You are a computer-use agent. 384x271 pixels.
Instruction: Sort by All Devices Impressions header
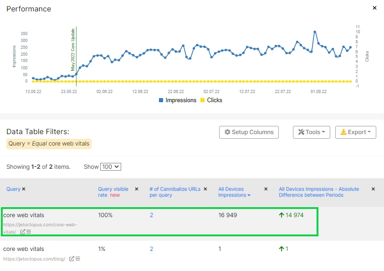[x=232, y=192]
